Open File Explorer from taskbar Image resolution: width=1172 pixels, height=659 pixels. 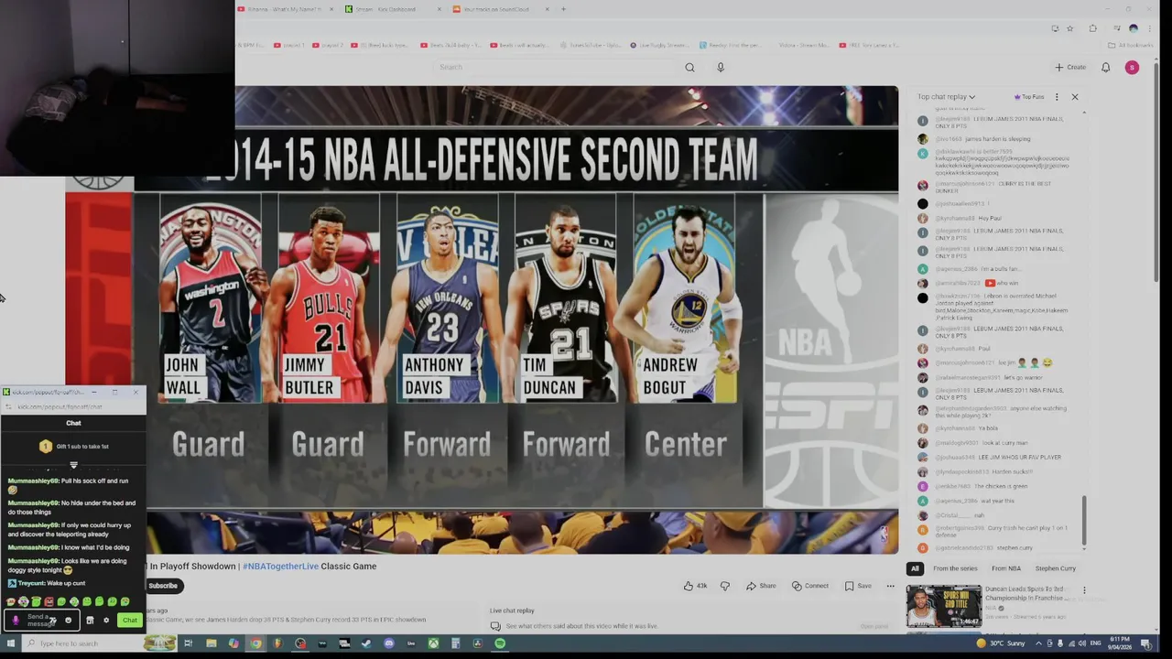[x=211, y=643]
